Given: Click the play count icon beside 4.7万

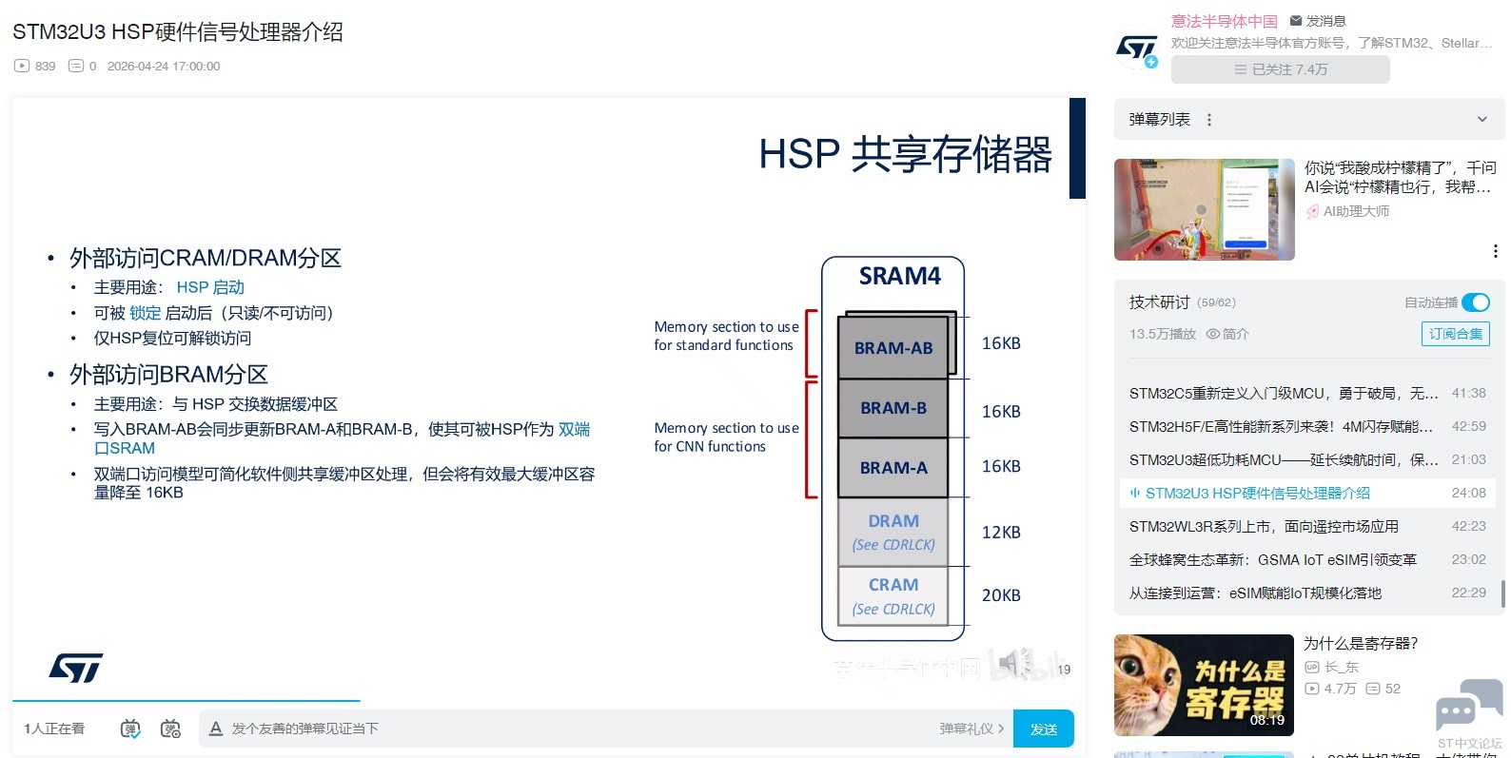Looking at the screenshot, I should (x=1312, y=689).
